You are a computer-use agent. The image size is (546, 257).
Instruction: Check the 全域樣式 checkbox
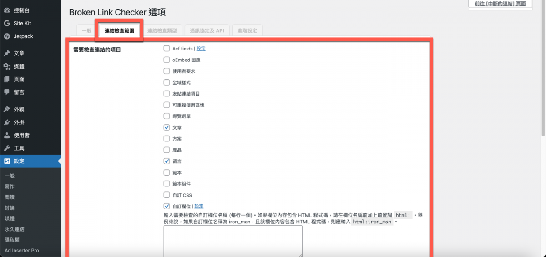point(167,82)
